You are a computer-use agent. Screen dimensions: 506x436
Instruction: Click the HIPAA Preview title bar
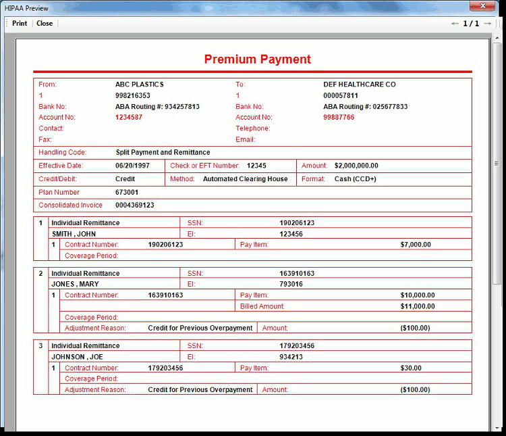202,6
